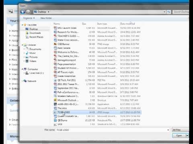This screenshot has height=144, width=193.
Task: Expand the Documents library arrow
Action: [x=24, y=49]
